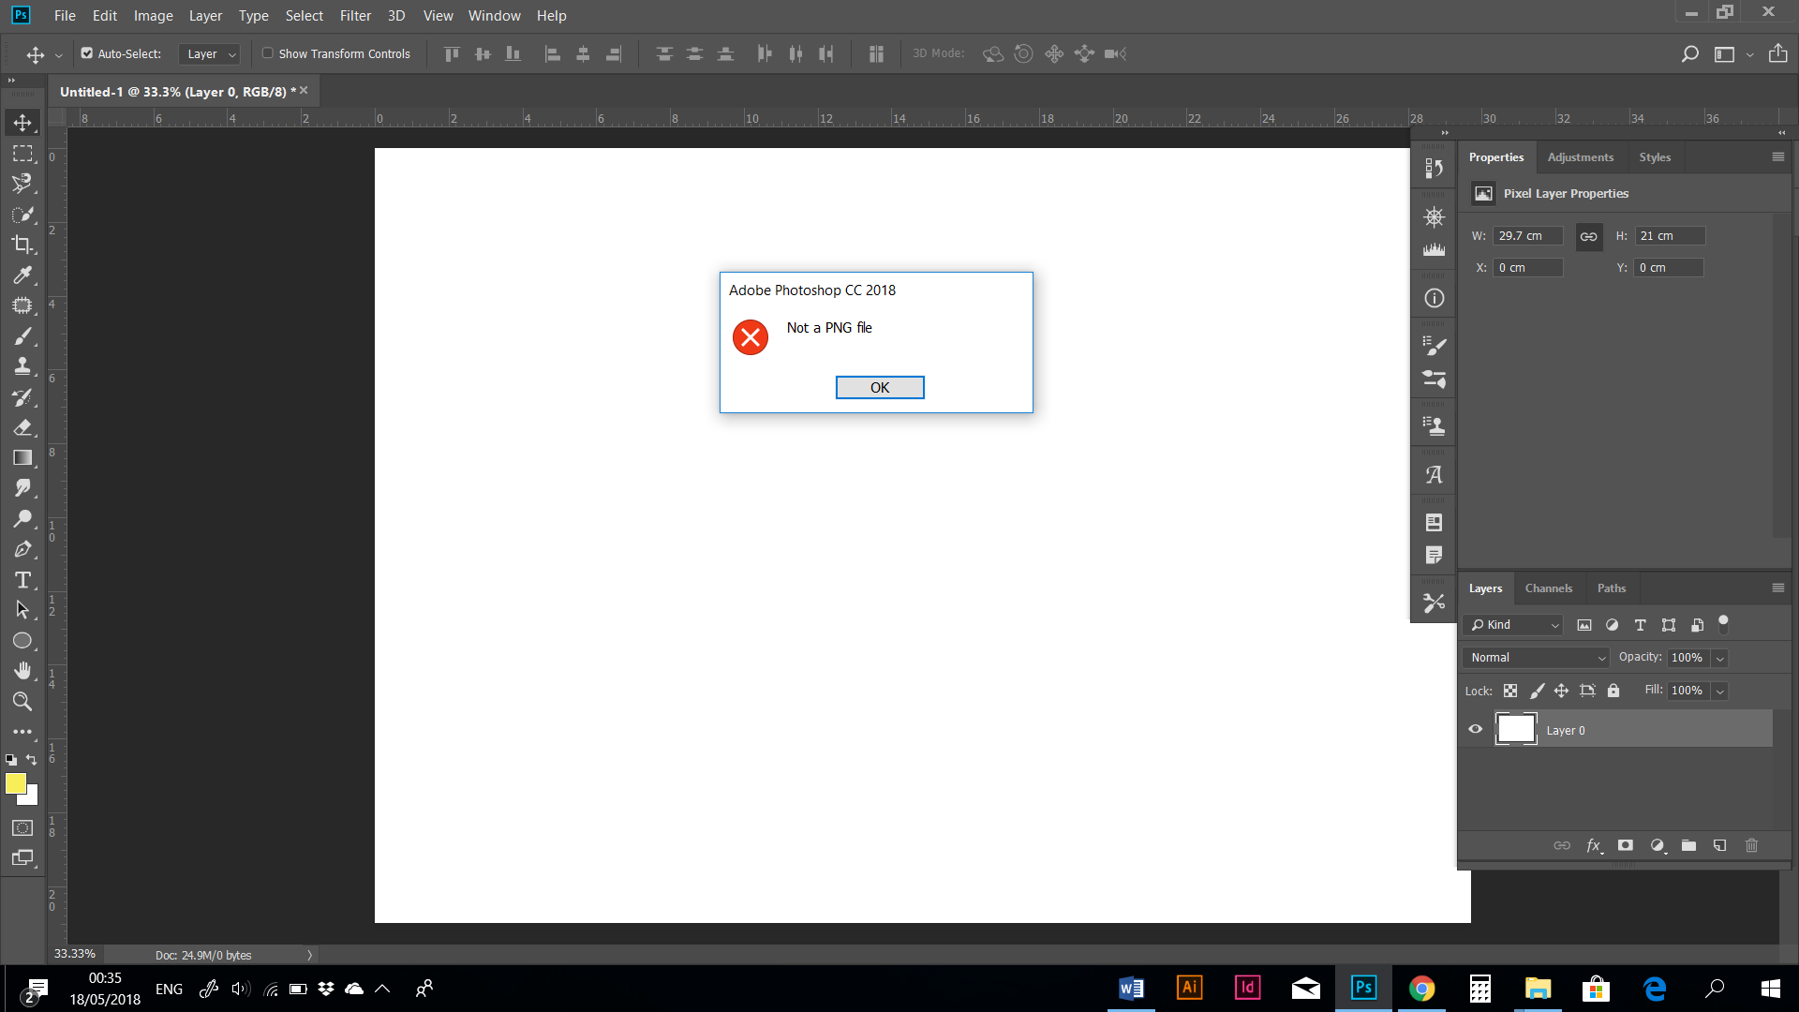Toggle the lock transparent pixels option

click(1510, 691)
